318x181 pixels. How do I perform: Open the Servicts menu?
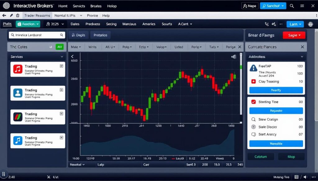coord(79,6)
